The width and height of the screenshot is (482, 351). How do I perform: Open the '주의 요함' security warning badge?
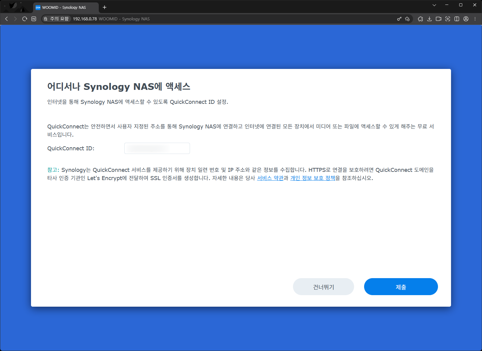[56, 19]
